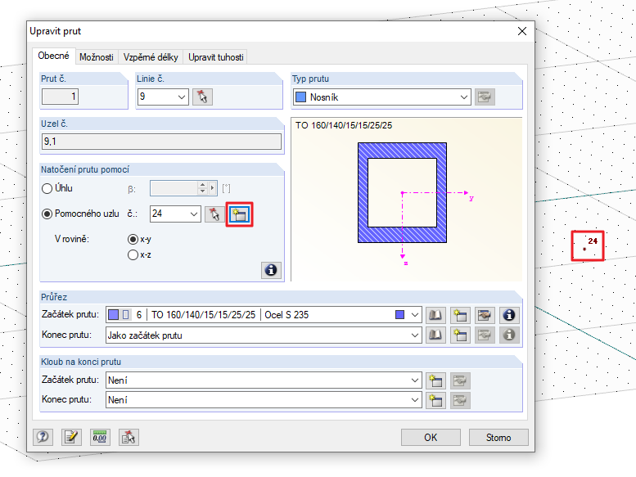Open cross-section library for Začátek prutu
This screenshot has height=477, width=636.
(x=435, y=315)
